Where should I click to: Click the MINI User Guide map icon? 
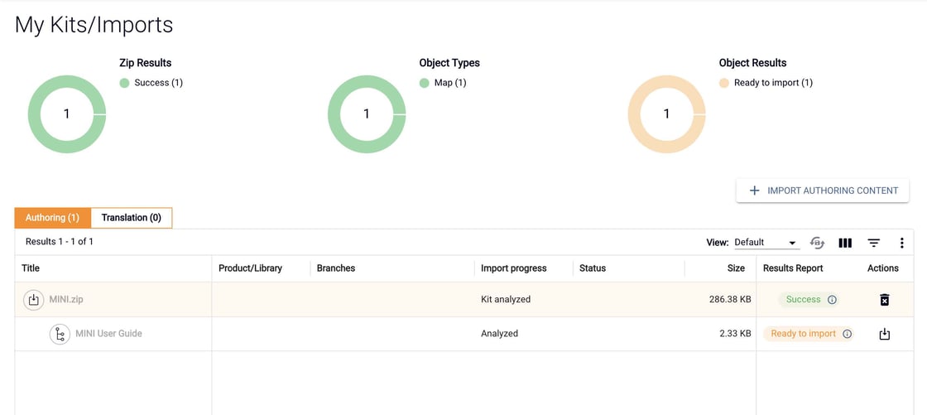[60, 334]
